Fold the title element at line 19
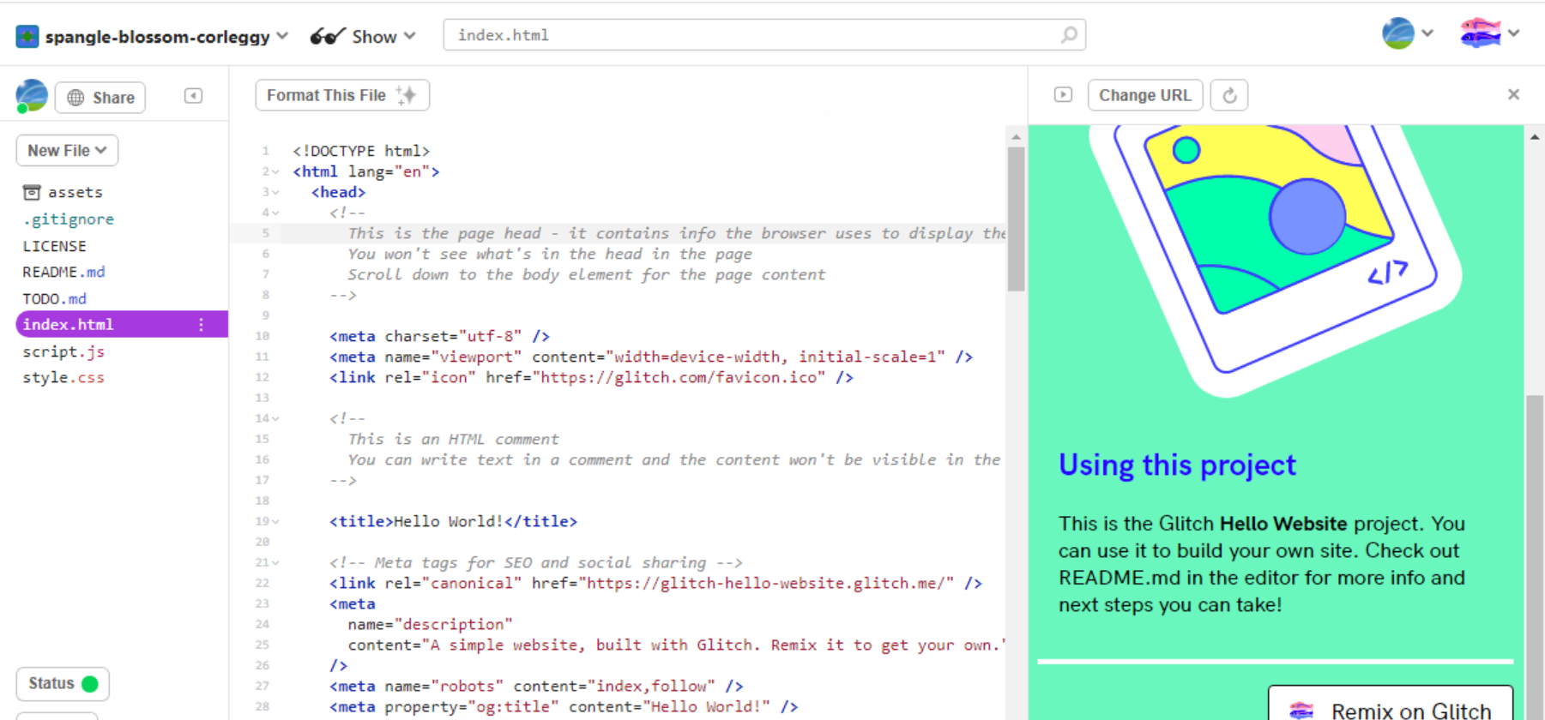This screenshot has width=1545, height=720. pyautogui.click(x=275, y=522)
